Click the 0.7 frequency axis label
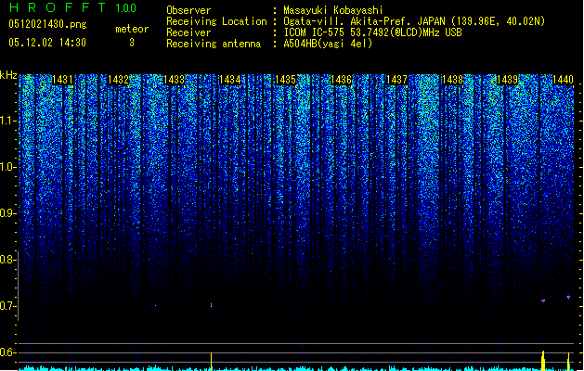Viewport: 584px width, 371px height. coord(7,306)
